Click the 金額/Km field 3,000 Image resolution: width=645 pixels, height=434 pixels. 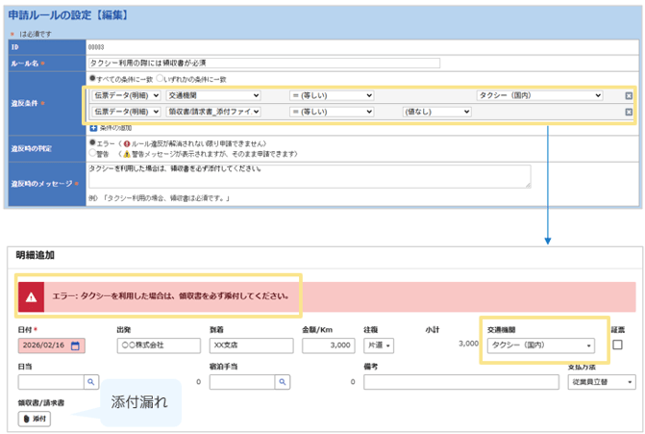[x=328, y=345]
